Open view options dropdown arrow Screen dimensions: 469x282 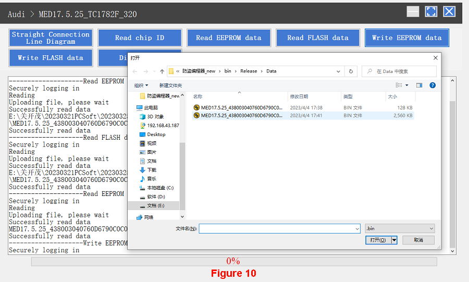point(407,85)
